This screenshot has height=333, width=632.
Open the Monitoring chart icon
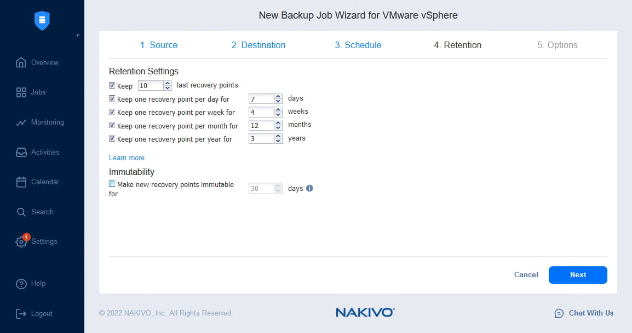[21, 122]
